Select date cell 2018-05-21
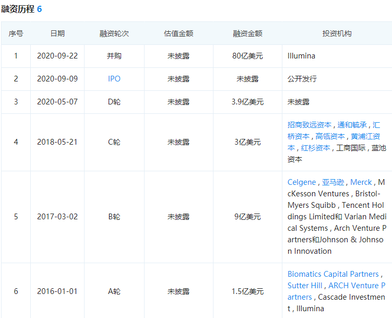The width and height of the screenshot is (392, 318). 57,142
